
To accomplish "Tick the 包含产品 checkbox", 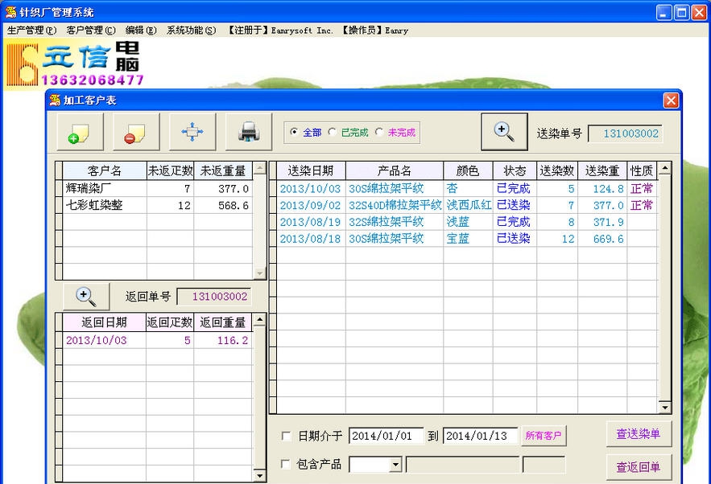I will pyautogui.click(x=287, y=464).
